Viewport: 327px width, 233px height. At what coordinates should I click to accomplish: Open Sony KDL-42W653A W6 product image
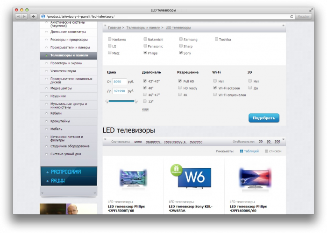click(194, 178)
